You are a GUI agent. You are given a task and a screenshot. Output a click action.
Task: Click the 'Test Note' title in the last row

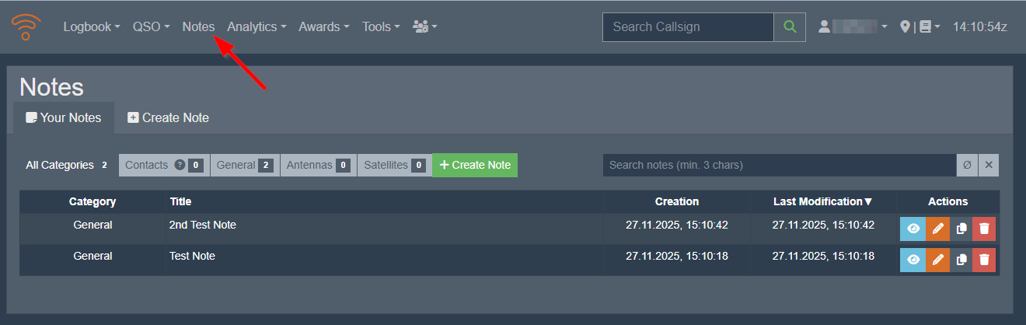192,256
